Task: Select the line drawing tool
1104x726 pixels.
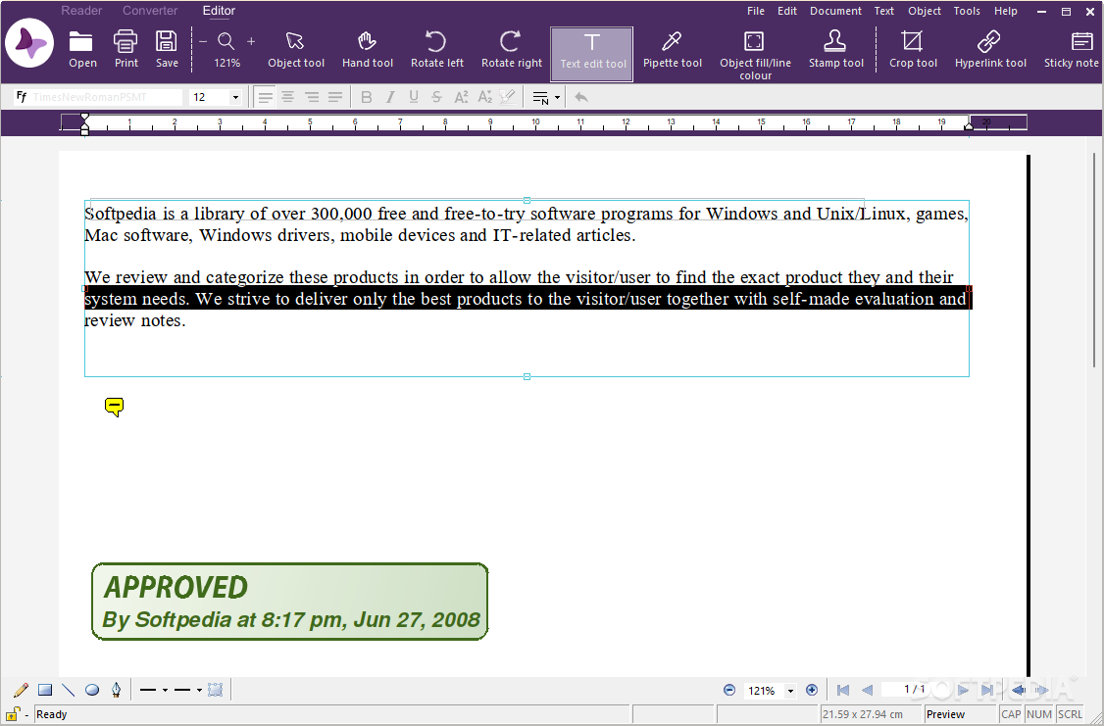Action: (x=69, y=690)
